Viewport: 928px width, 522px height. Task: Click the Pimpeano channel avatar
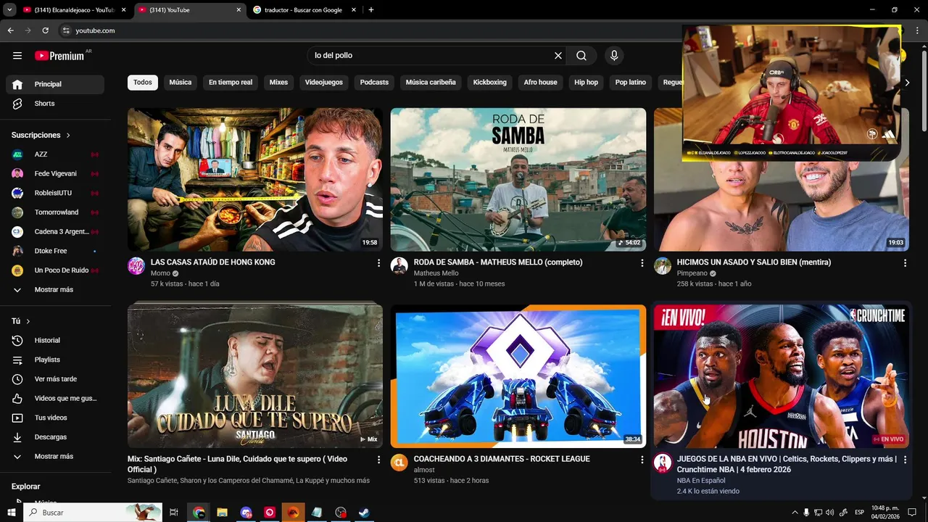click(x=663, y=266)
